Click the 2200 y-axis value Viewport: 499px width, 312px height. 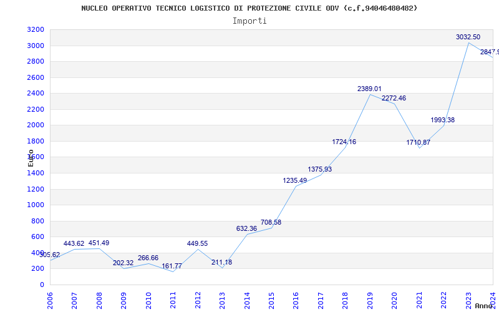click(x=36, y=109)
